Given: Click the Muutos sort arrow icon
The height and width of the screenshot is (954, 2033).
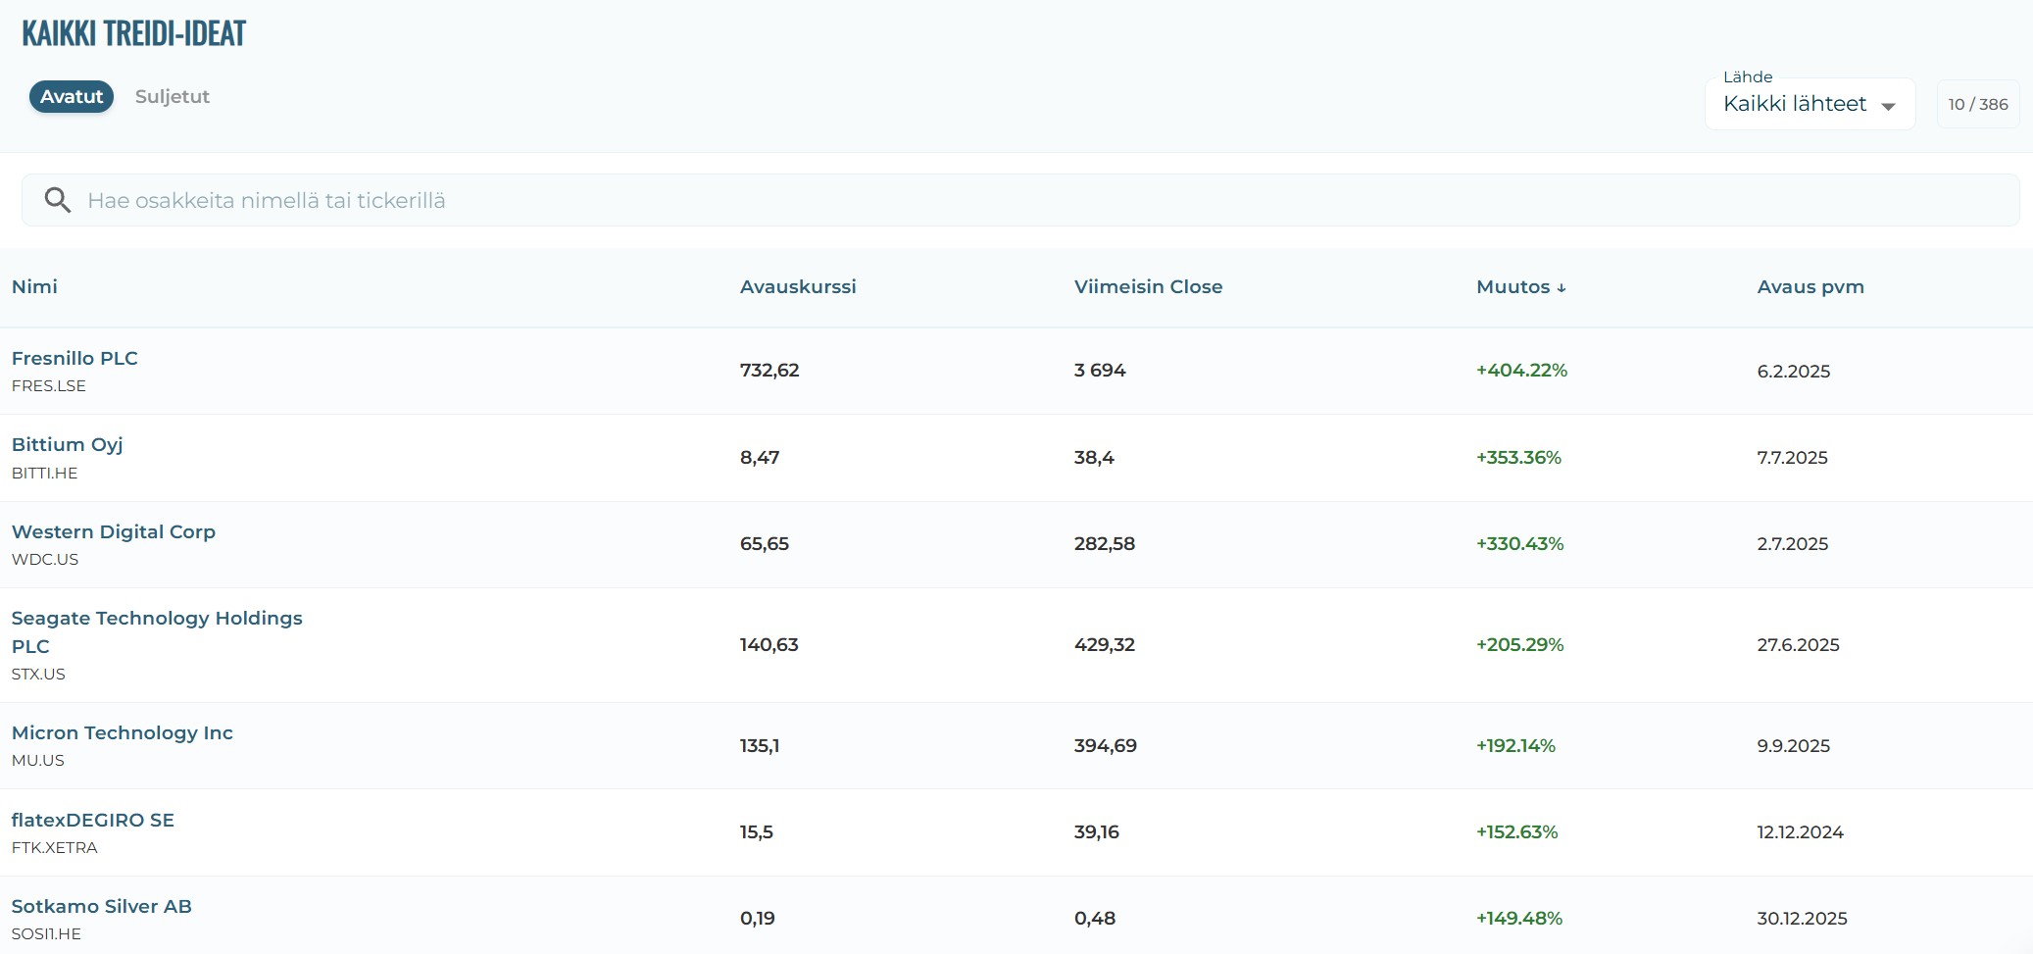Looking at the screenshot, I should click(1562, 288).
